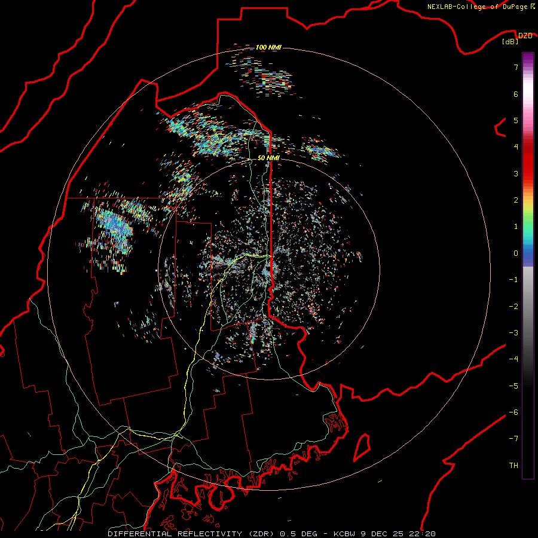The image size is (538, 538).
Task: Click the 6 value on color scale
Action: (x=516, y=94)
